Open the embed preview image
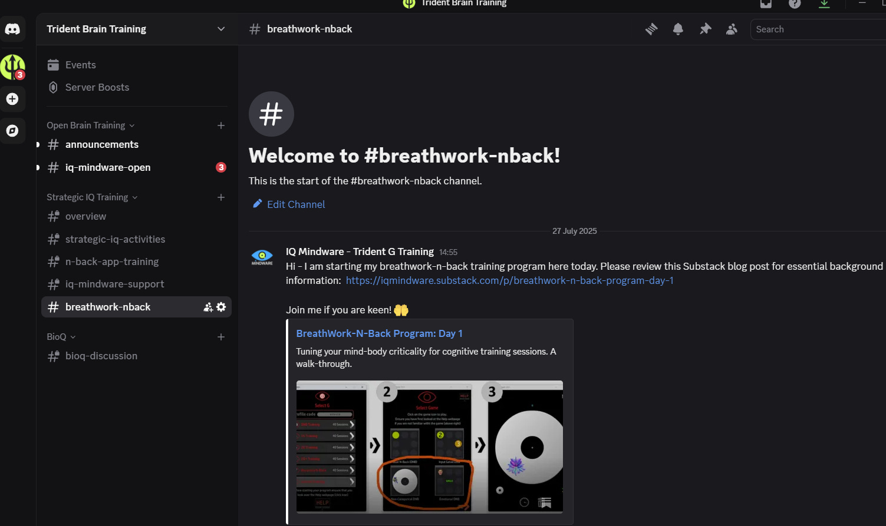Screen dimensions: 886x526 (429, 446)
